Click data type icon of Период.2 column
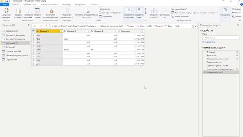The image size is (243, 137). [x=65, y=31]
